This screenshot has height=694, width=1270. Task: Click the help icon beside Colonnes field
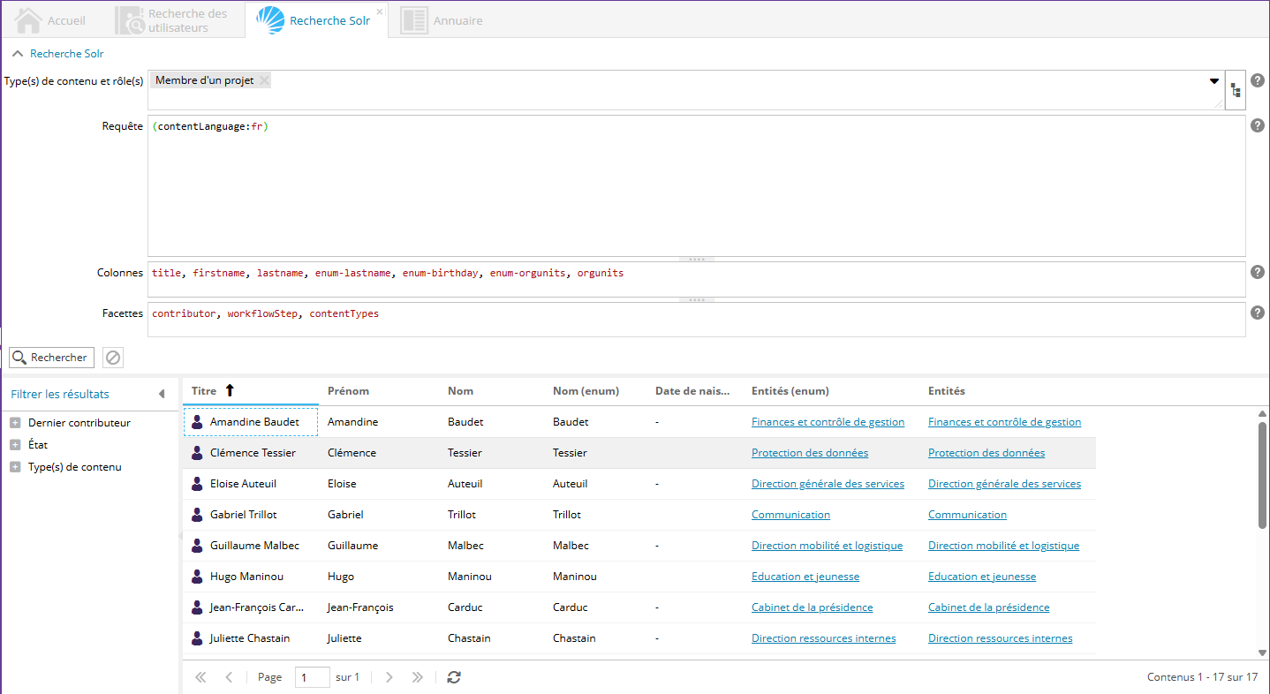tap(1258, 272)
